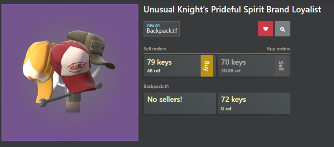This screenshot has height=147, width=334.
Task: Click the 48 ref sell price text
Action: click(x=154, y=71)
